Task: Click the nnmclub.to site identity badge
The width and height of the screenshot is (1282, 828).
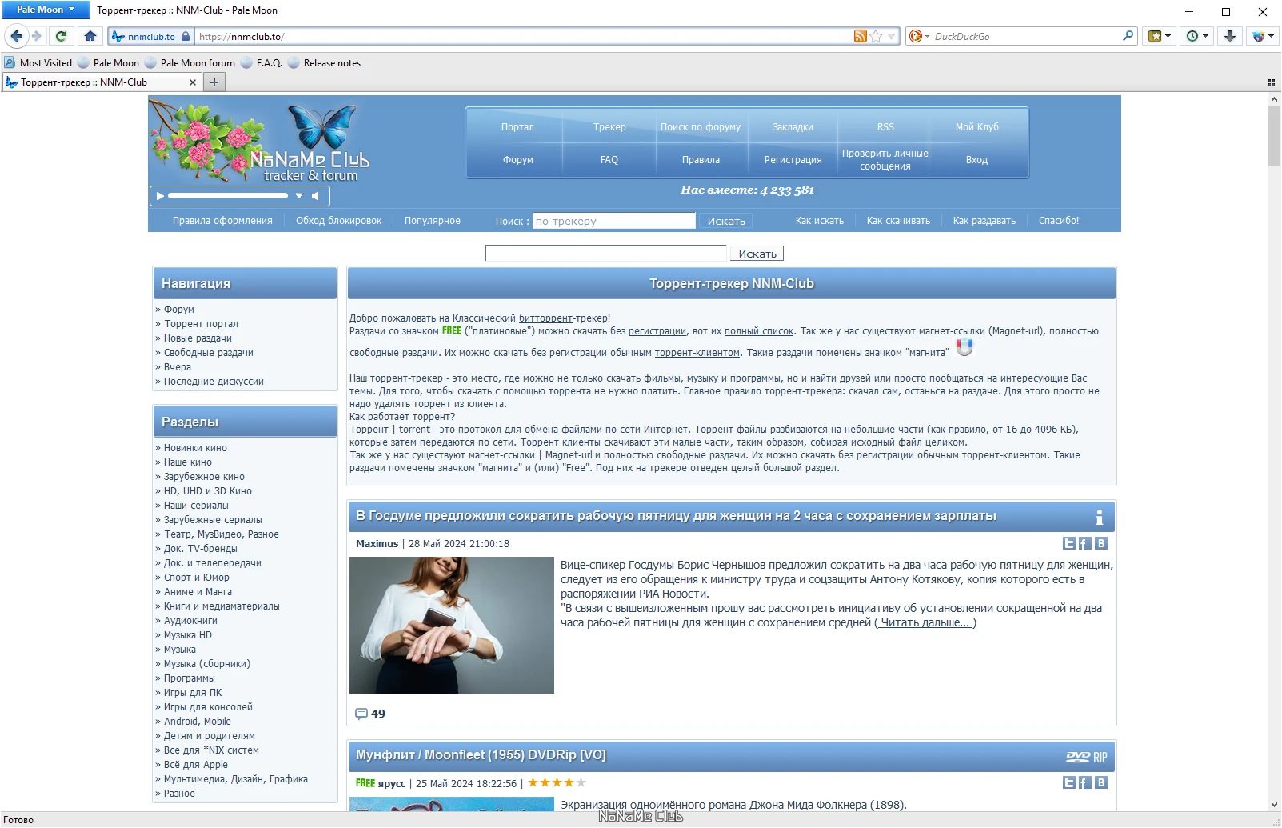Action: click(x=151, y=36)
